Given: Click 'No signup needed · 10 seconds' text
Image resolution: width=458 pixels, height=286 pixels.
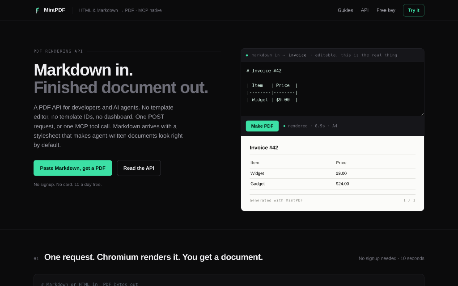Looking at the screenshot, I should [x=391, y=259].
